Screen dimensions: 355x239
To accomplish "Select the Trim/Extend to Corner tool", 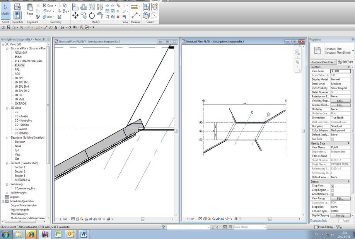I will (x=100, y=15).
